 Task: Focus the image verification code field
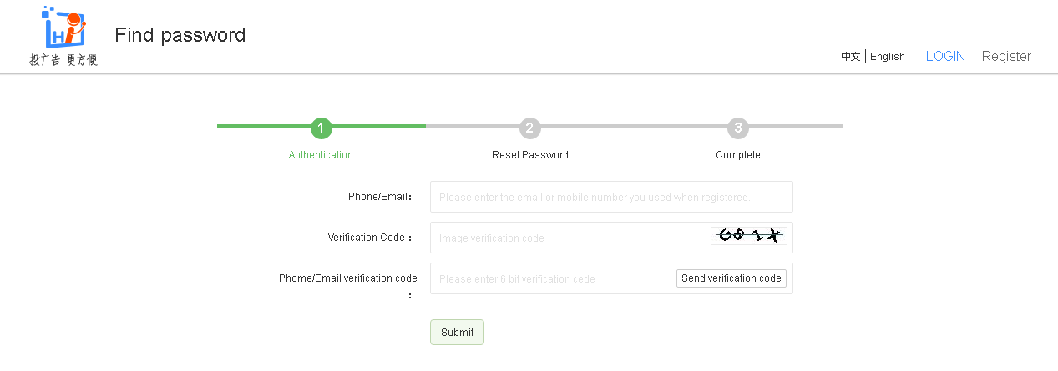click(569, 238)
